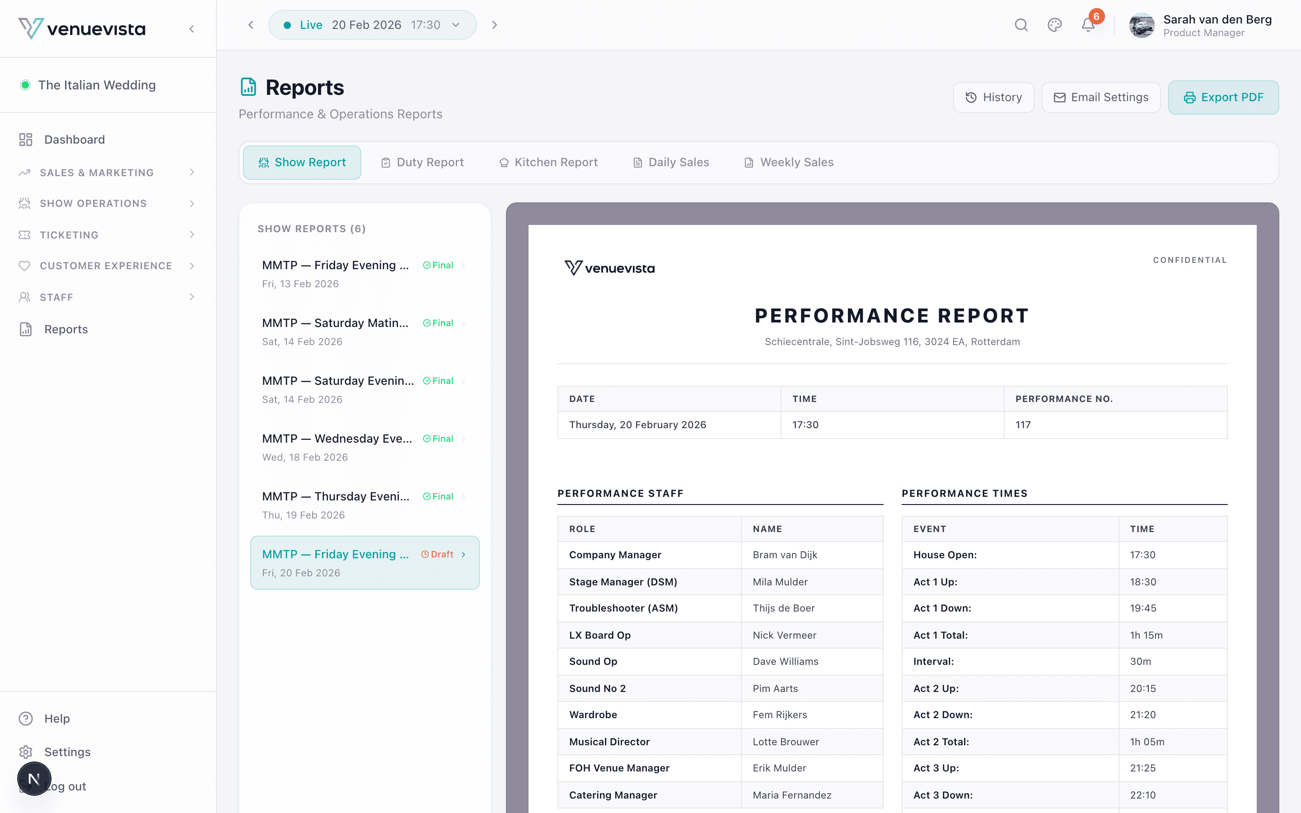Open the theme palette picker icon
1301x813 pixels.
[1054, 25]
